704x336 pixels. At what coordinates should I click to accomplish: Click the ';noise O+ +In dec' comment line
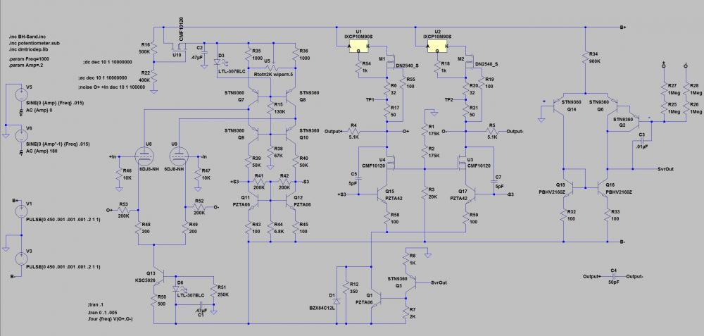[x=112, y=87]
